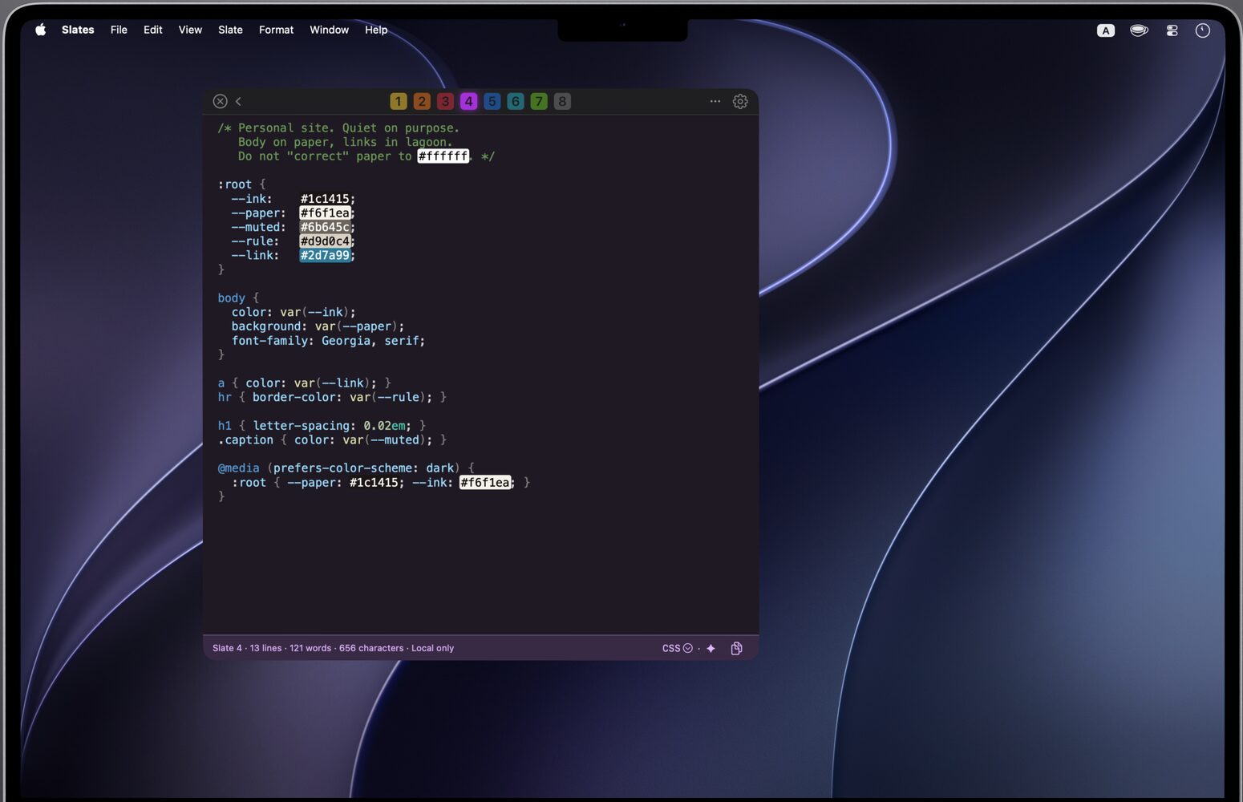The width and height of the screenshot is (1243, 802).
Task: Click 'font-family: Georgia, serif;' line
Action: tap(328, 341)
